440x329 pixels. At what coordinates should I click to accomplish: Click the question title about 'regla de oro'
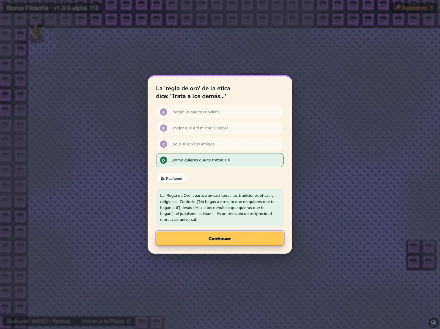[x=193, y=92]
